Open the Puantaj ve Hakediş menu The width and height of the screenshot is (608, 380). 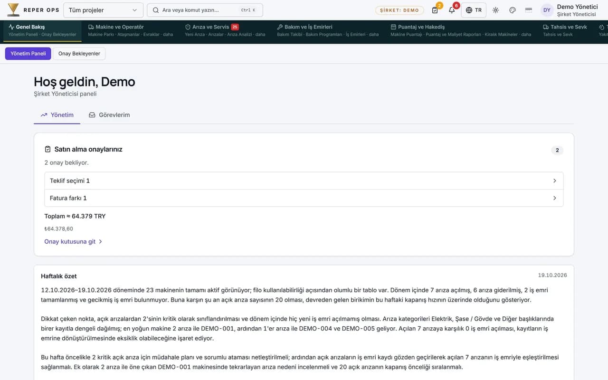coord(461,30)
